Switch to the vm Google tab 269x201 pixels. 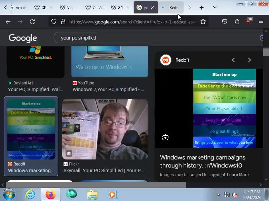(18, 7)
